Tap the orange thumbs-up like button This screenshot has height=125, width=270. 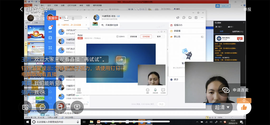[x=244, y=107]
